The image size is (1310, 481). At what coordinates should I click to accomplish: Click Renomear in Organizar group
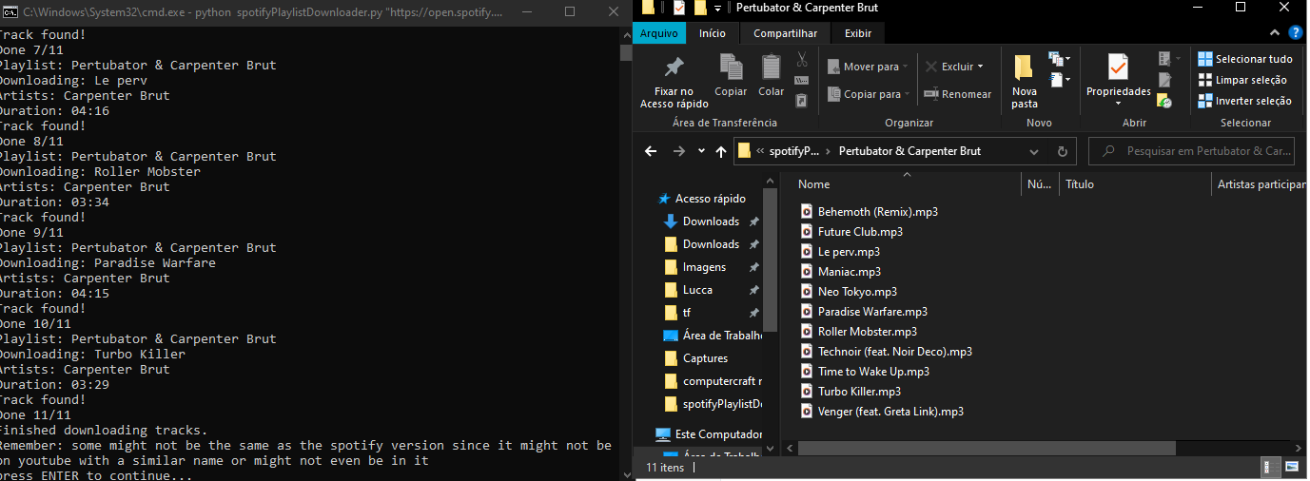[957, 94]
